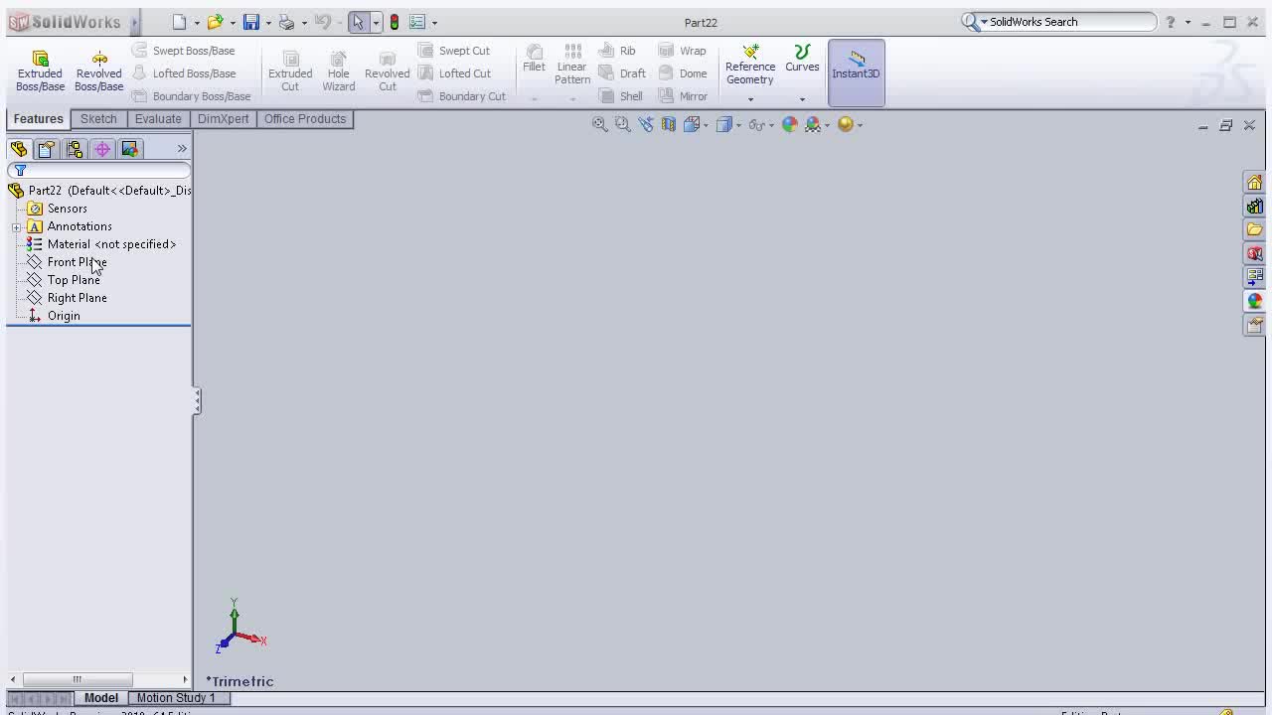1272x715 pixels.
Task: Open the DimXpertManager tab
Action: (x=102, y=149)
